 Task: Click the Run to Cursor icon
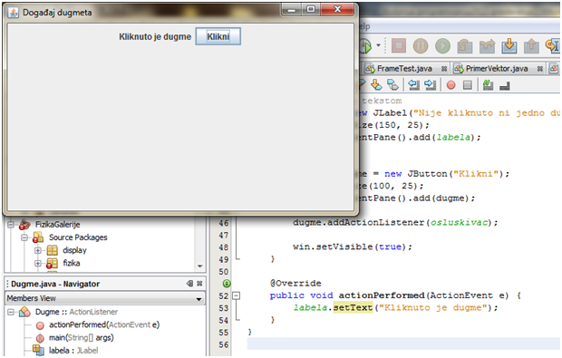[x=552, y=46]
